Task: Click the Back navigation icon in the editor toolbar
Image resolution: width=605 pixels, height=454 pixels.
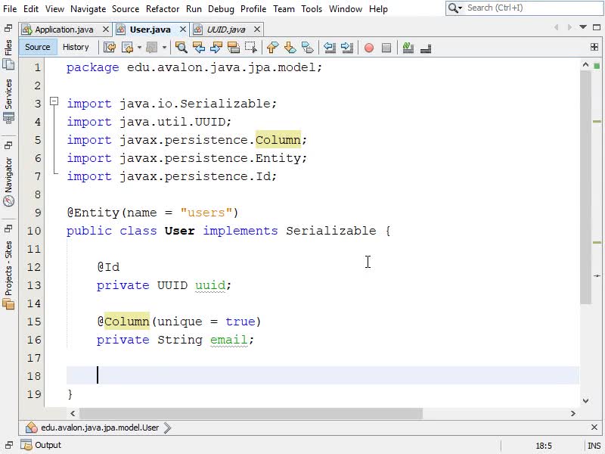Action: 127,48
